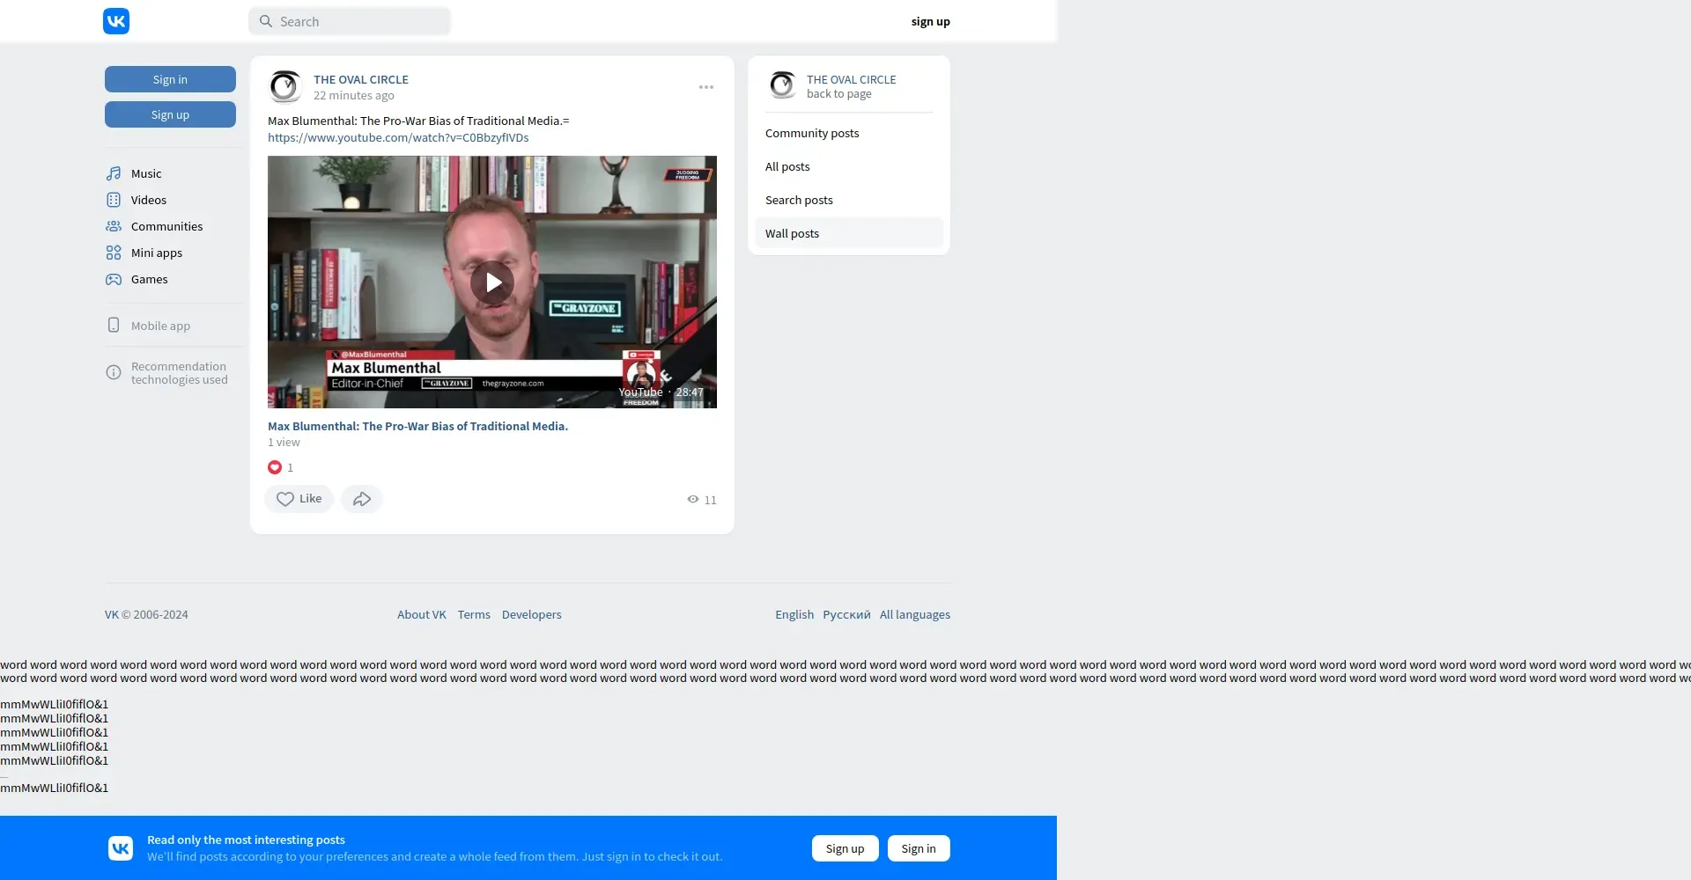Focus the Search field in the header

[x=350, y=21]
